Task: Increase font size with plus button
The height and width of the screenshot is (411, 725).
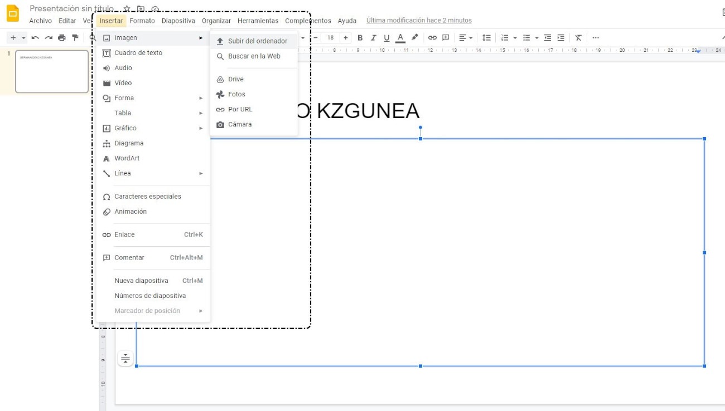Action: pos(346,38)
